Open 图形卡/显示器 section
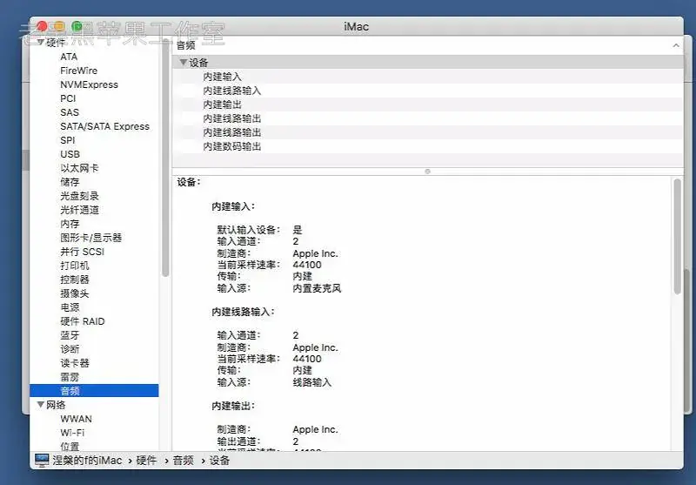Screen dimensions: 696x485 [x=91, y=238]
